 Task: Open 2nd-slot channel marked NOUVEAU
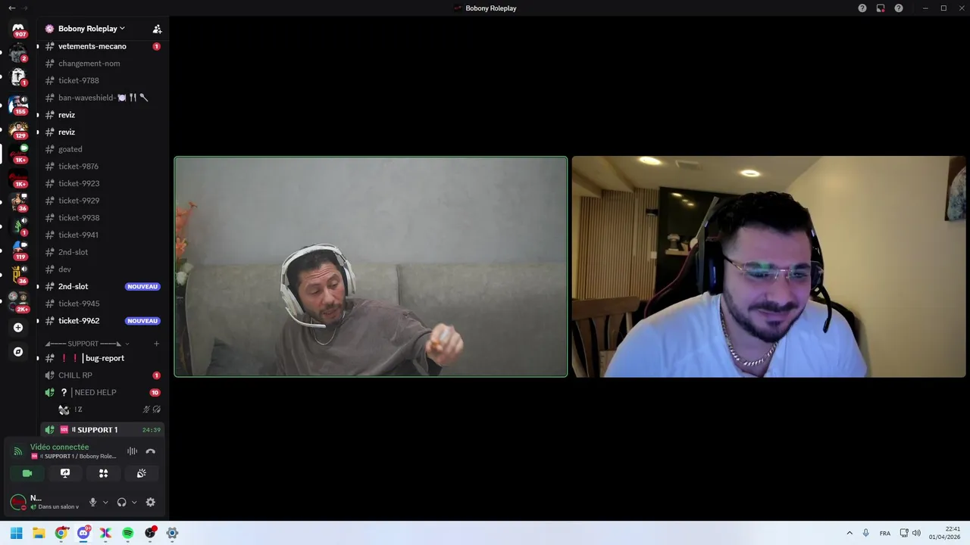[x=102, y=286]
